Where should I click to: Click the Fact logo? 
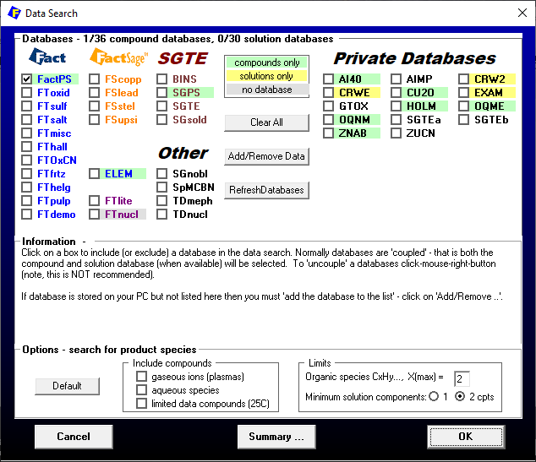(x=47, y=57)
